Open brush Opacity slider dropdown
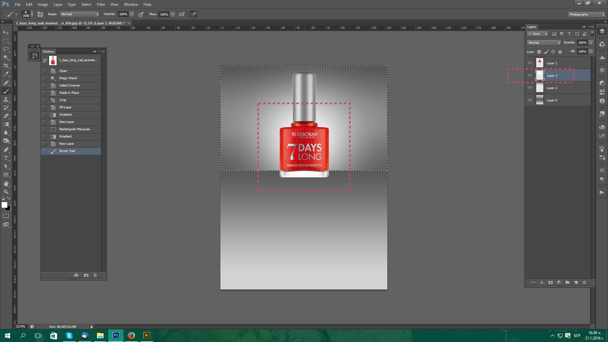This screenshot has width=608, height=342. click(x=132, y=14)
